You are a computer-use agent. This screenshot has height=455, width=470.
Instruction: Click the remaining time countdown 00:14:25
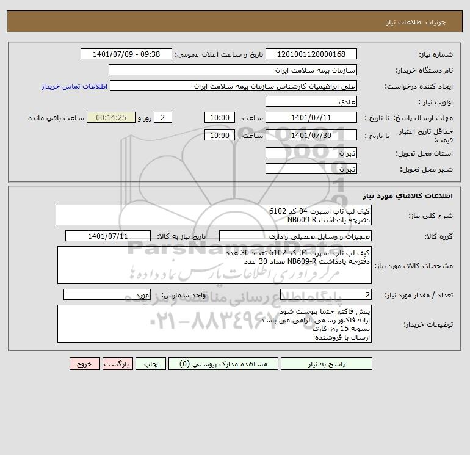click(x=111, y=118)
